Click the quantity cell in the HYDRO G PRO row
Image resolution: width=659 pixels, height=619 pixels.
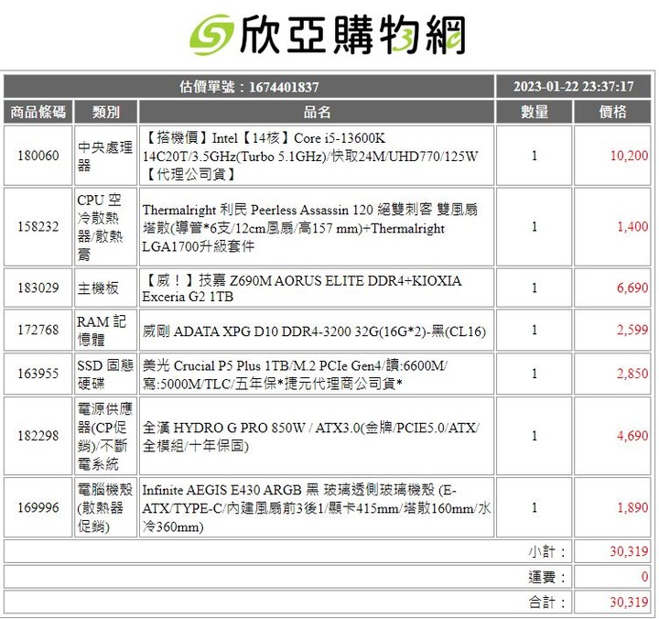click(x=535, y=436)
